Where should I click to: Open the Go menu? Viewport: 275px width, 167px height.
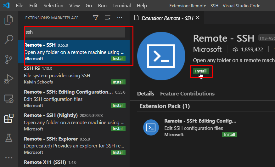tap(89, 6)
